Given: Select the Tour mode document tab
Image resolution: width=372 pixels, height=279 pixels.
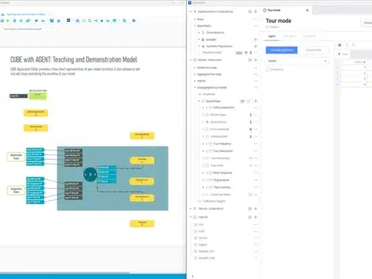Looking at the screenshot, I should tap(274, 10).
